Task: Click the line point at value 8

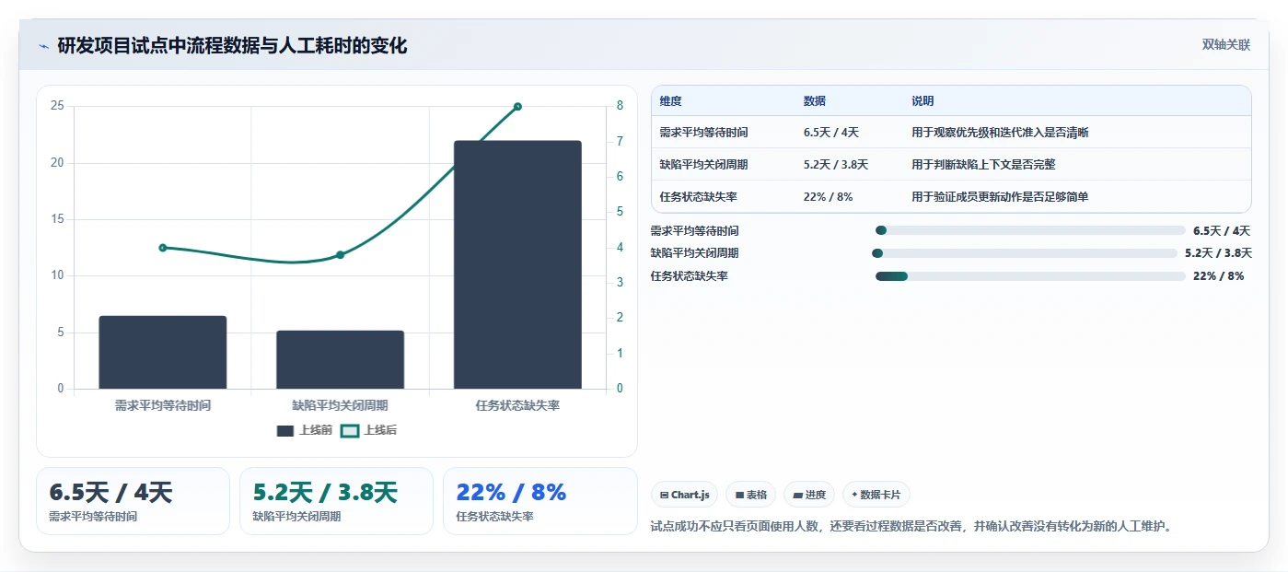Action: click(517, 107)
